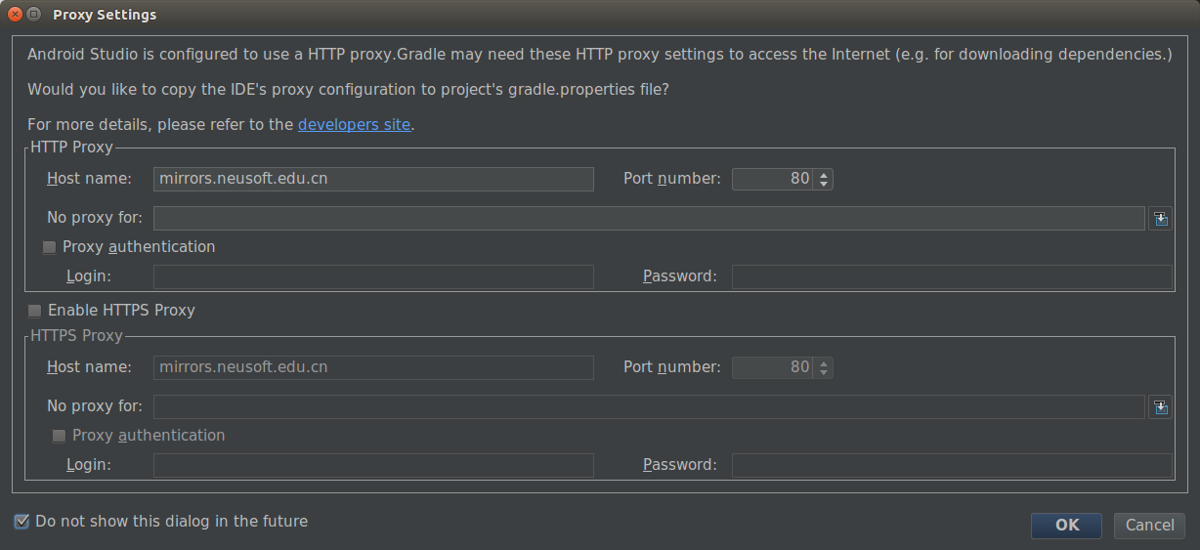Click the window menu button in title bar

tap(33, 15)
